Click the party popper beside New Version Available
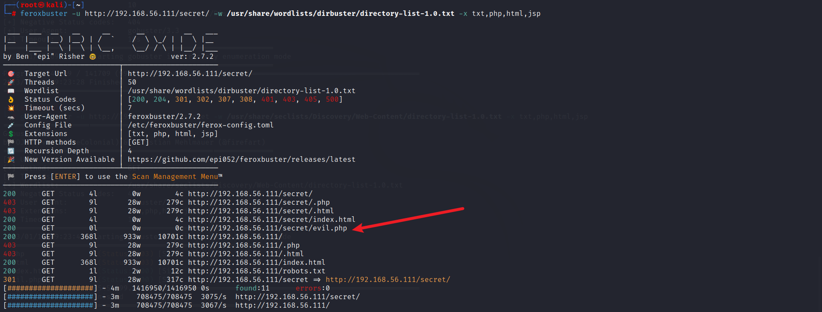The width and height of the screenshot is (822, 312). point(11,160)
